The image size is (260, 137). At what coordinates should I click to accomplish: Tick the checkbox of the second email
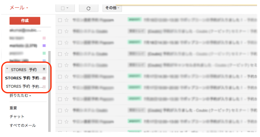(x=60, y=31)
